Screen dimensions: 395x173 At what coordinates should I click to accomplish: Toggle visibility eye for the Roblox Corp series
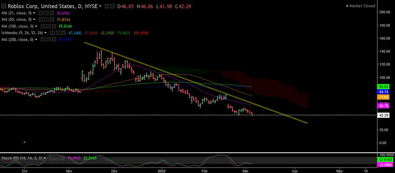(107, 6)
